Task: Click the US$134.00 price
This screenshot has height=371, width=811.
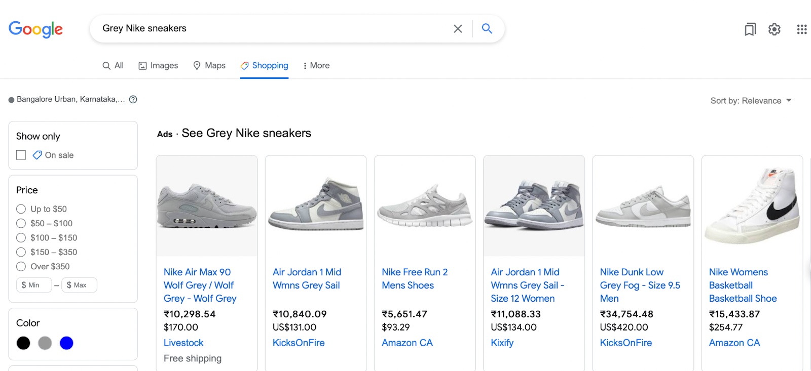Action: pos(513,327)
